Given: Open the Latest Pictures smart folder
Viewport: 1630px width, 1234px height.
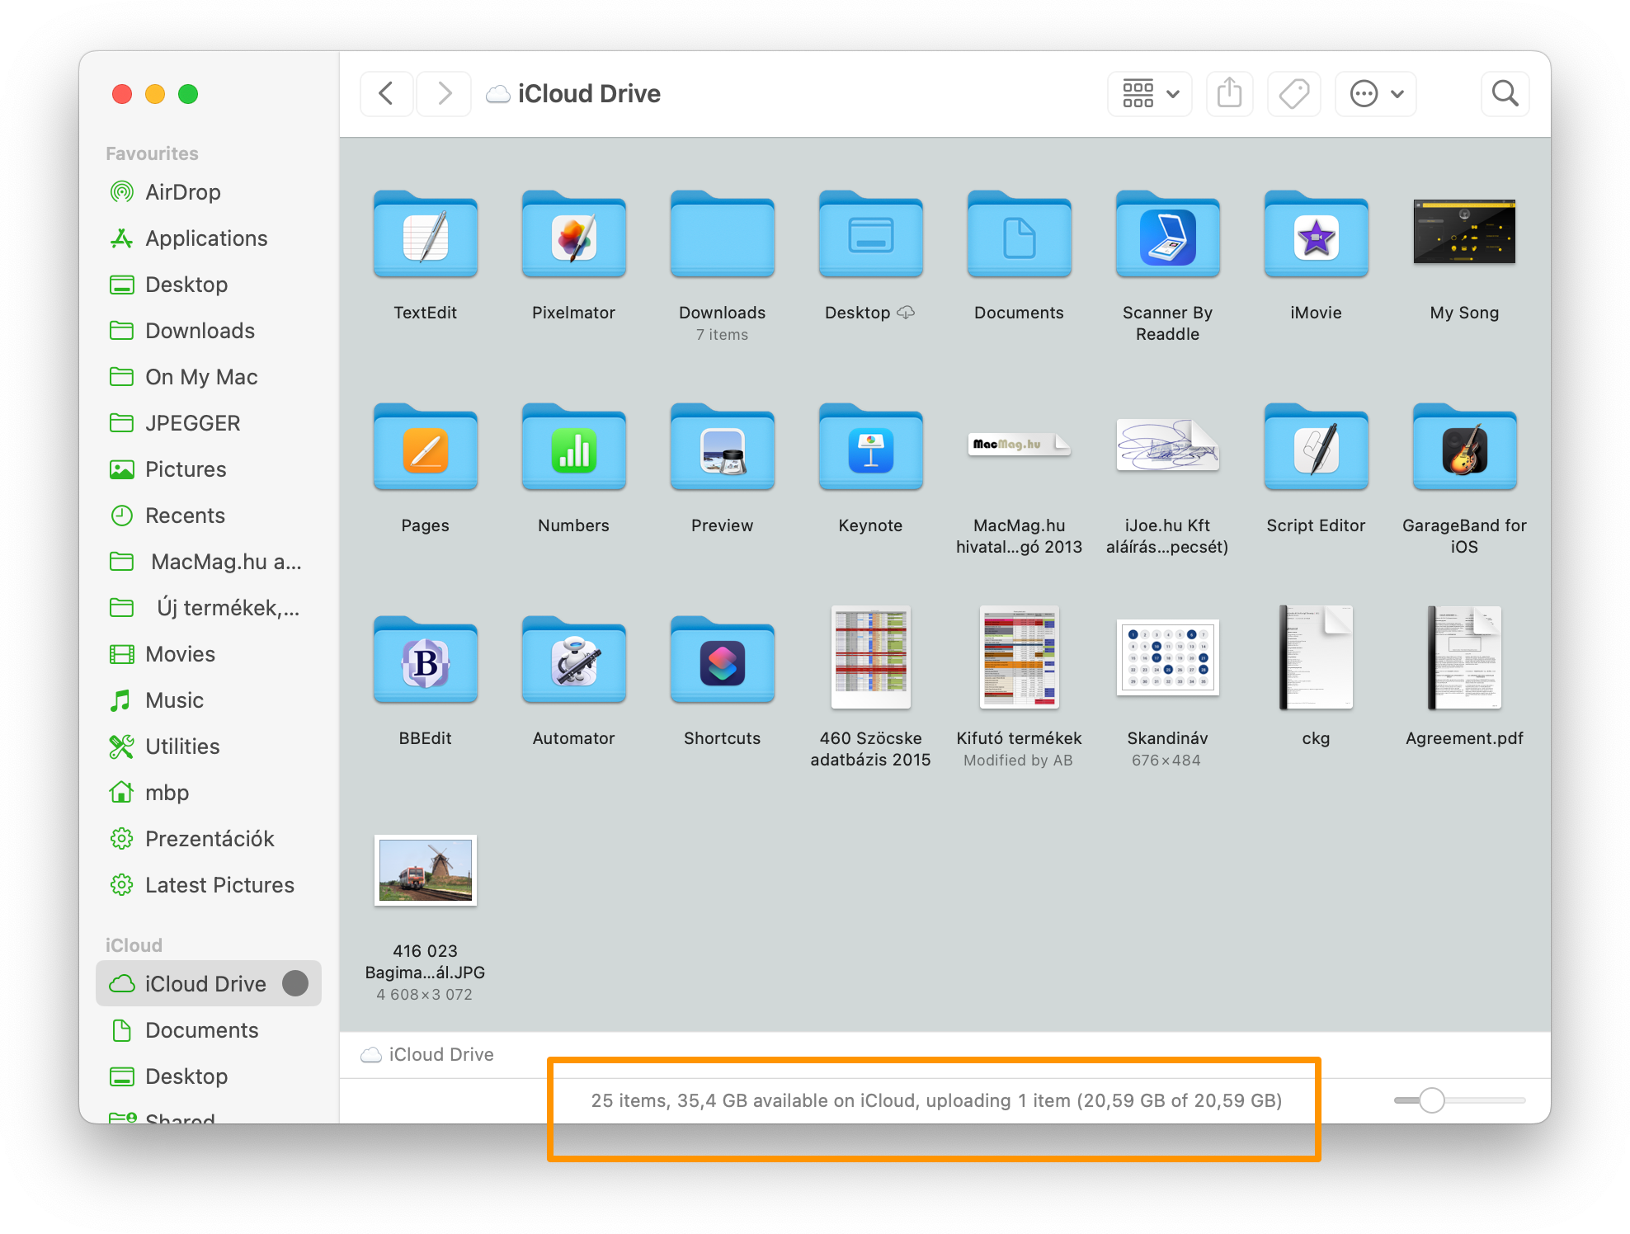Looking at the screenshot, I should (208, 885).
